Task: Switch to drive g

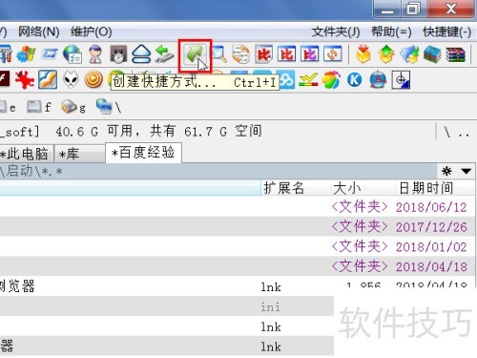Action: (x=73, y=107)
